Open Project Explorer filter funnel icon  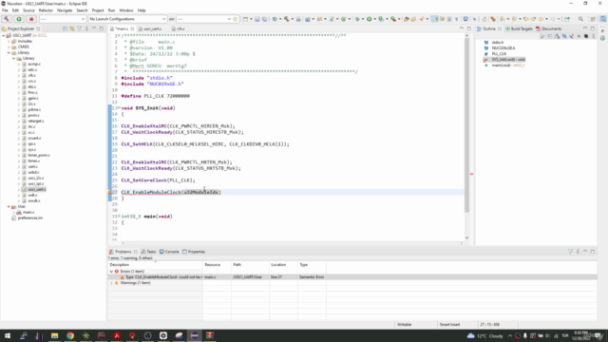(x=80, y=28)
